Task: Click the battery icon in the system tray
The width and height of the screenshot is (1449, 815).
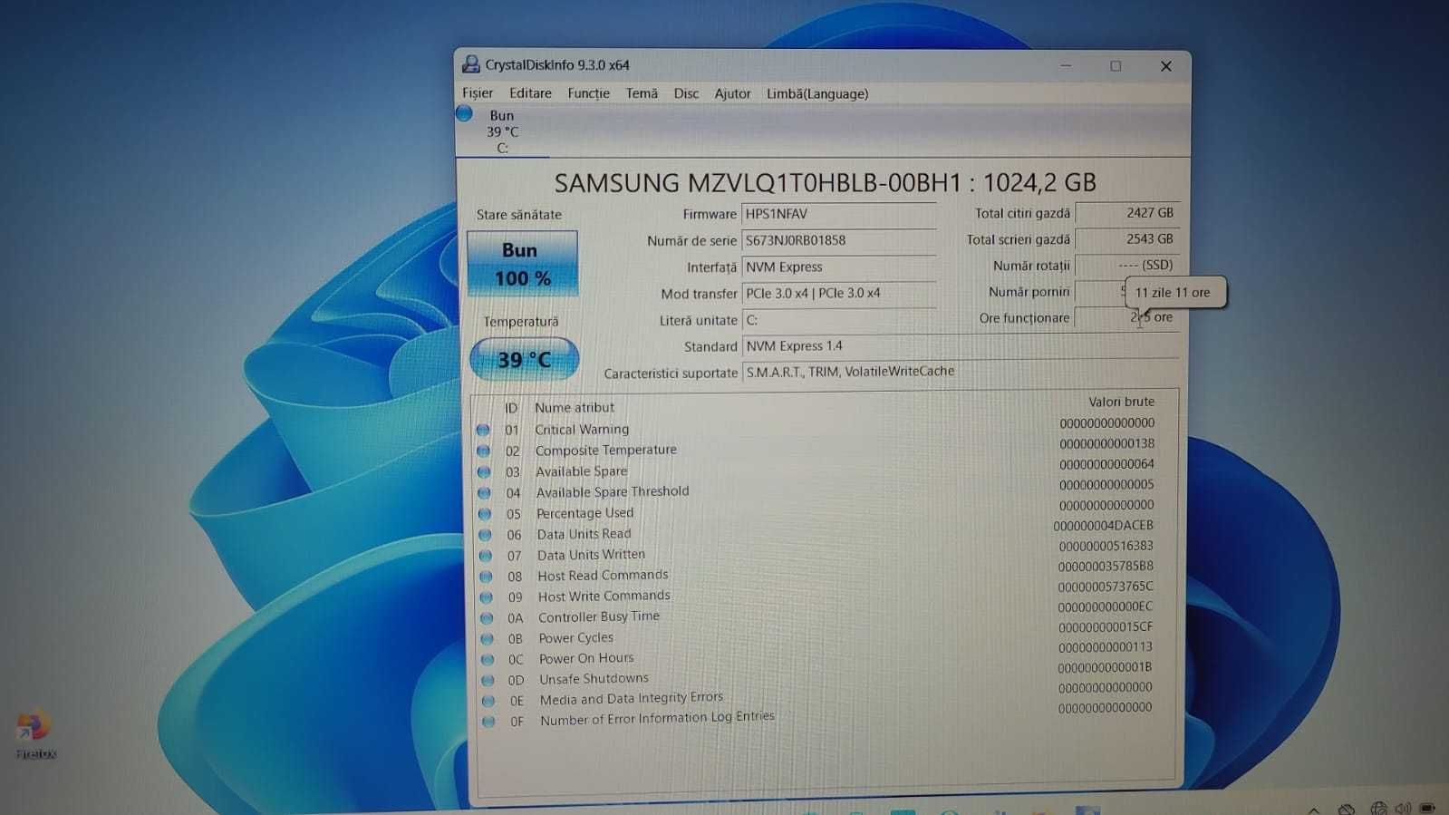Action: click(x=1428, y=807)
